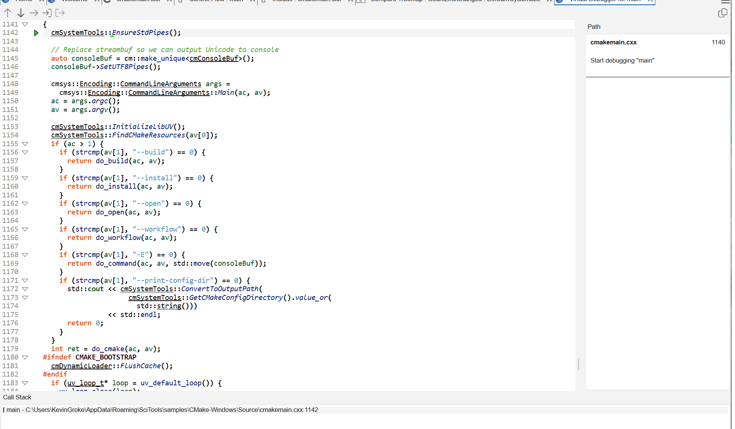The image size is (735, 429).
Task: Collapse the uv_loop_t block at line 1183
Action: pos(25,383)
